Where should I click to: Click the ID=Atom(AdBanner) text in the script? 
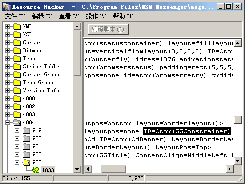133,139
